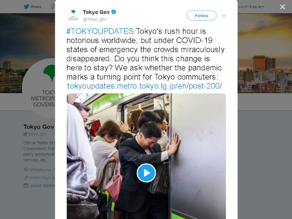Screen dimensions: 292x219
Task: Click the link chain icon in profile
Action: tap(26, 177)
